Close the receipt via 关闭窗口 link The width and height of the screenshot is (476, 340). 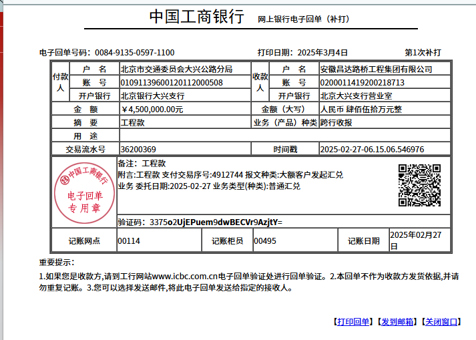(x=441, y=322)
